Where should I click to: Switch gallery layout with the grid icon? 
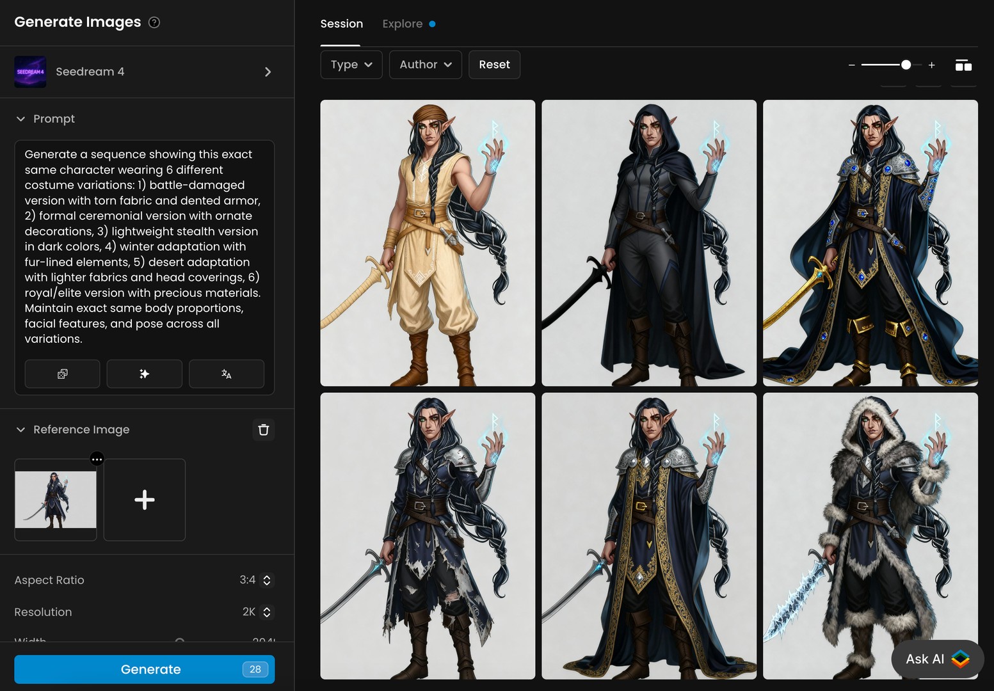point(963,65)
